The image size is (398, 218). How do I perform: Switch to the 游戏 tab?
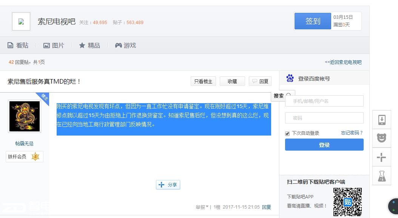click(126, 45)
